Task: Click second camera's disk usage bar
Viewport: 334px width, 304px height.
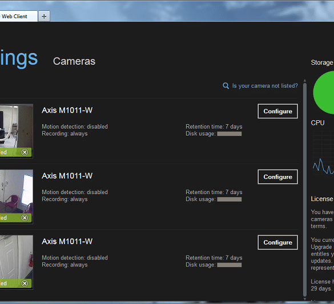Action: (229, 199)
